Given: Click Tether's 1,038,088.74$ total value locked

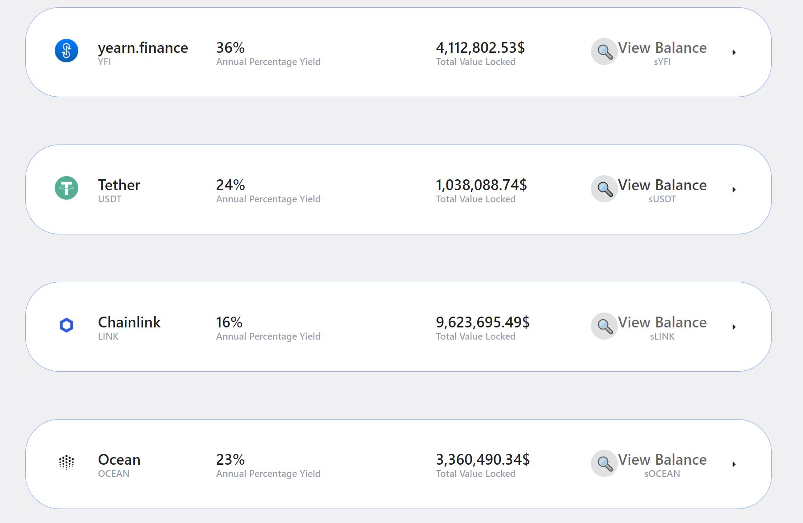Looking at the screenshot, I should [x=481, y=185].
